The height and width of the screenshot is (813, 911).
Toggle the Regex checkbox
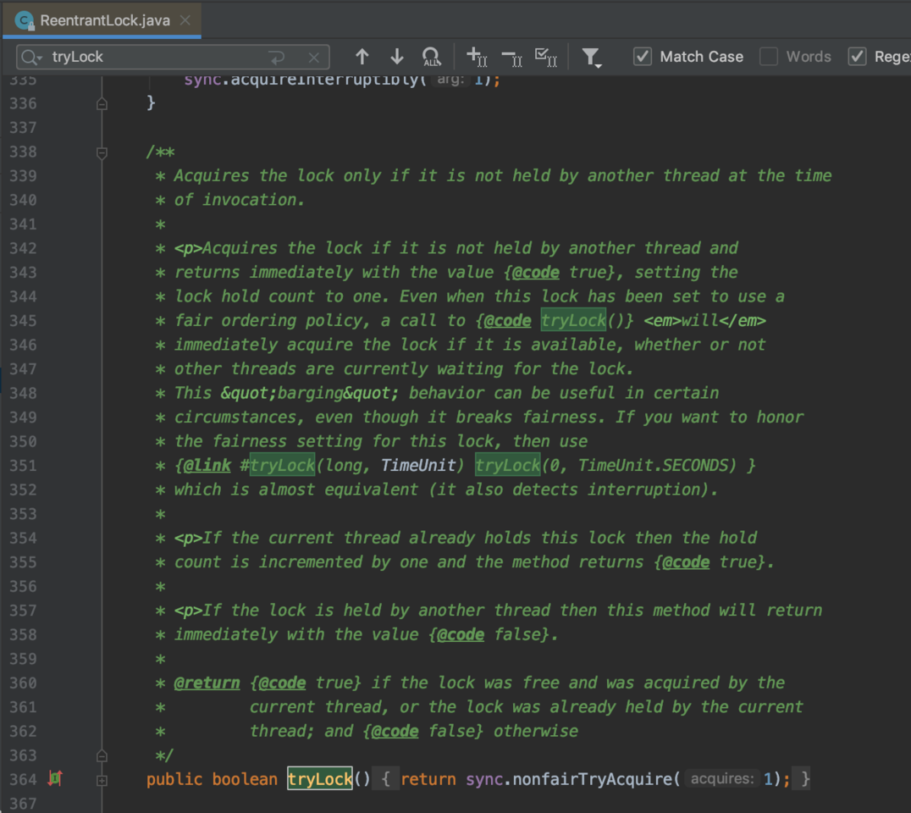click(858, 57)
